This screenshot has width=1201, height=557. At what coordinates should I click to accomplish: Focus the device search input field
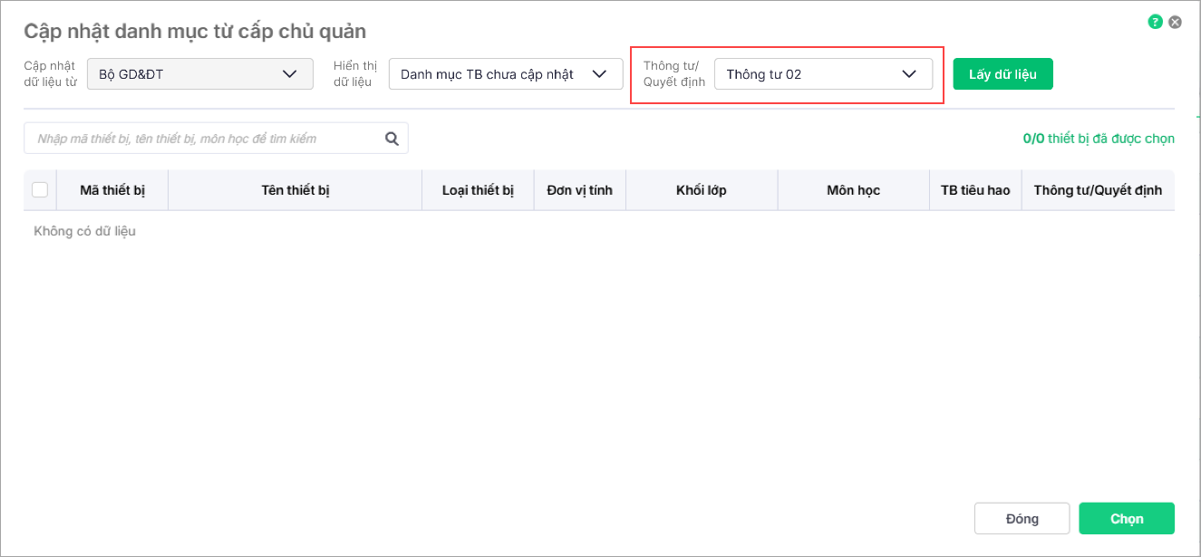coord(204,139)
